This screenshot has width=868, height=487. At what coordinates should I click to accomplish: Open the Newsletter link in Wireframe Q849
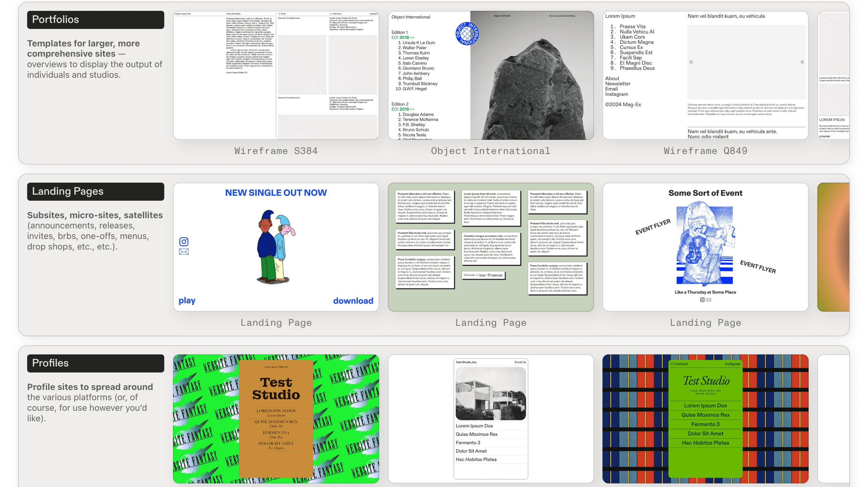pos(618,83)
